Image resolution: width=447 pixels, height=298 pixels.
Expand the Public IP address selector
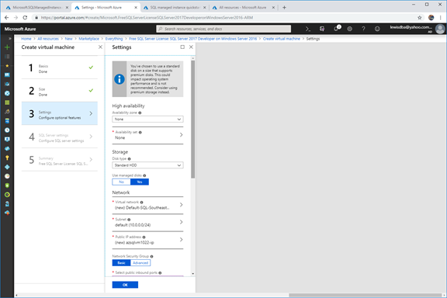click(x=147, y=240)
